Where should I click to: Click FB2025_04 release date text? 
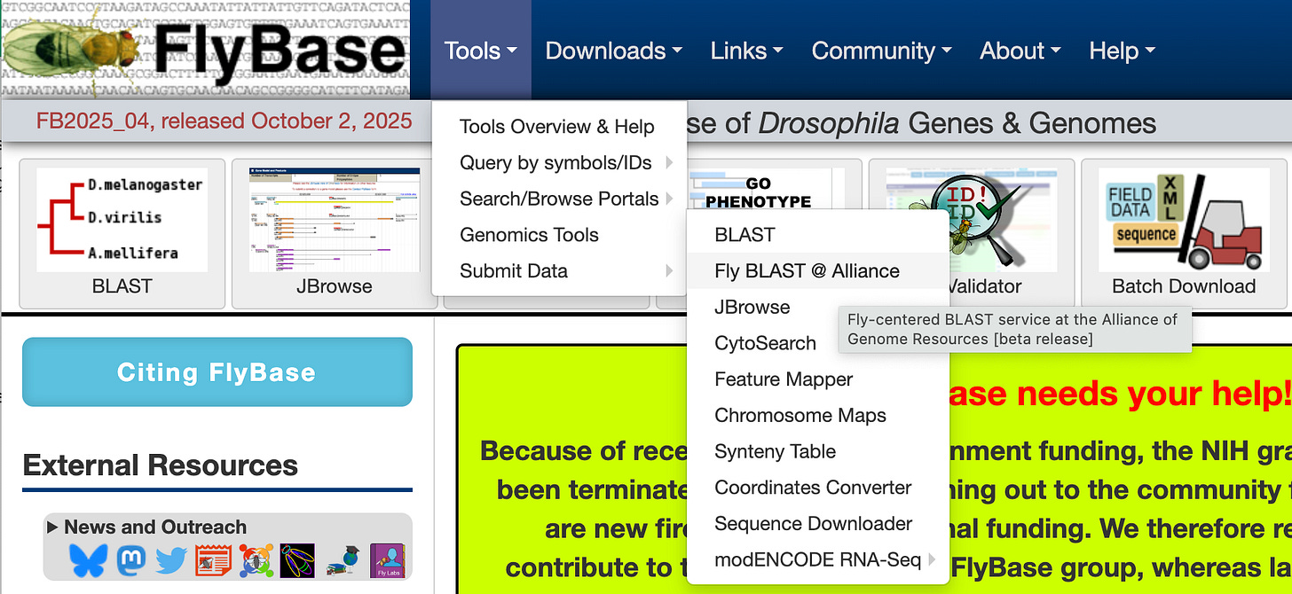[225, 121]
